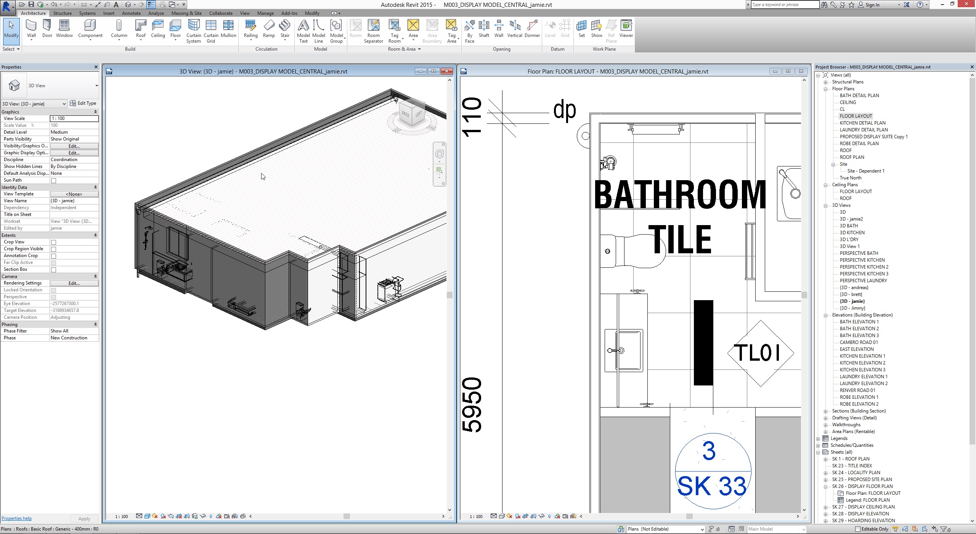
Task: Open the Properties help link
Action: tap(16, 518)
